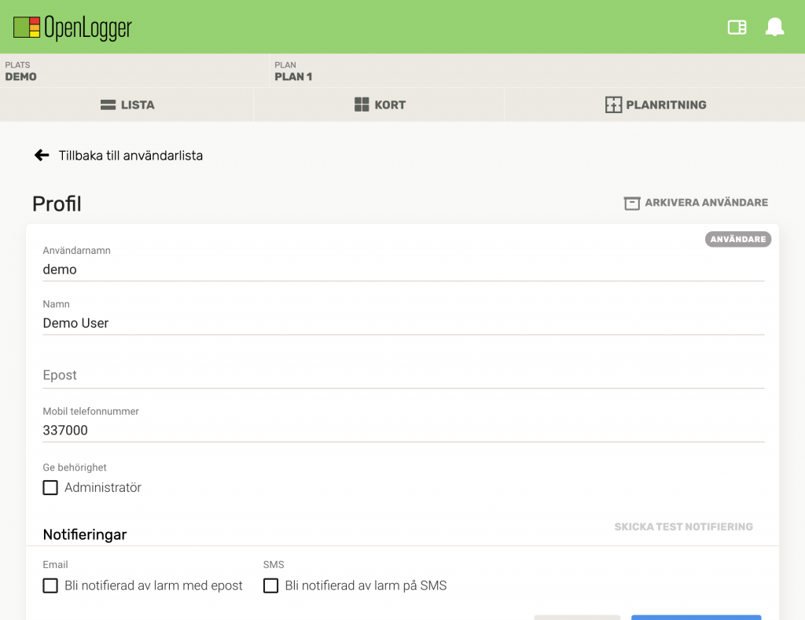
Task: Check 'Bli notifierad av larm på SMS'
Action: 271,585
